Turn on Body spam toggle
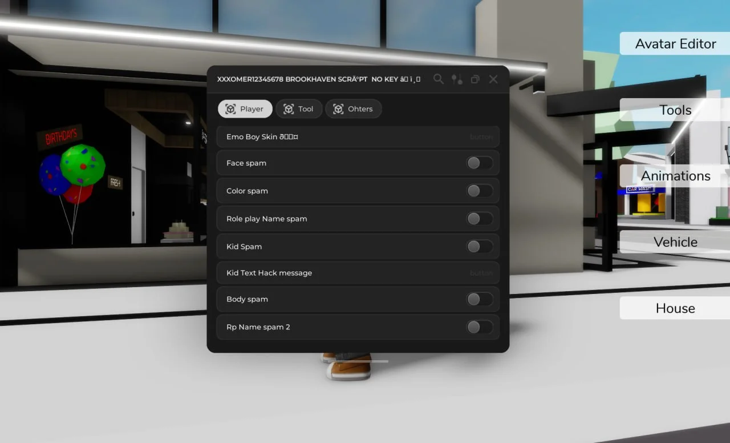 pyautogui.click(x=480, y=299)
